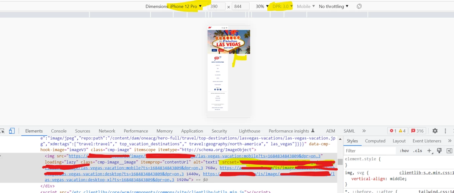Toggle the :hov element state button
454x193 pixels.
pyautogui.click(x=404, y=151)
